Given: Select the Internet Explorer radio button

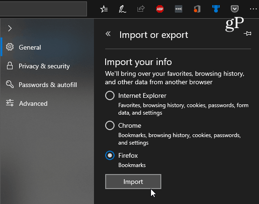Looking at the screenshot, I should 110,95.
